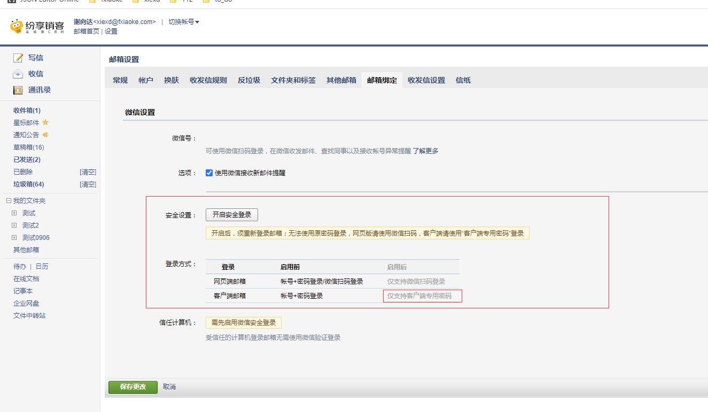Switch to the 收发信规则 tab
The image size is (708, 412).
[x=208, y=81]
